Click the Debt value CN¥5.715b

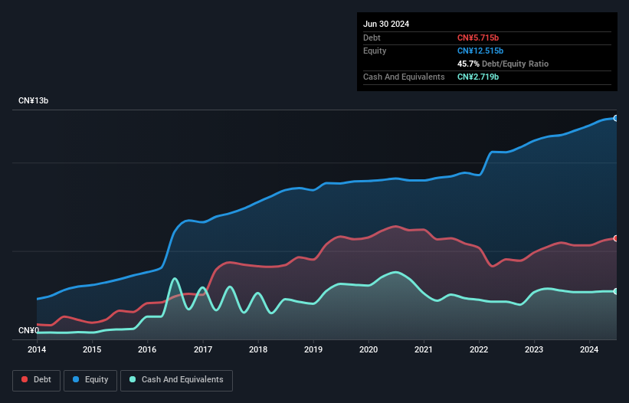478,38
